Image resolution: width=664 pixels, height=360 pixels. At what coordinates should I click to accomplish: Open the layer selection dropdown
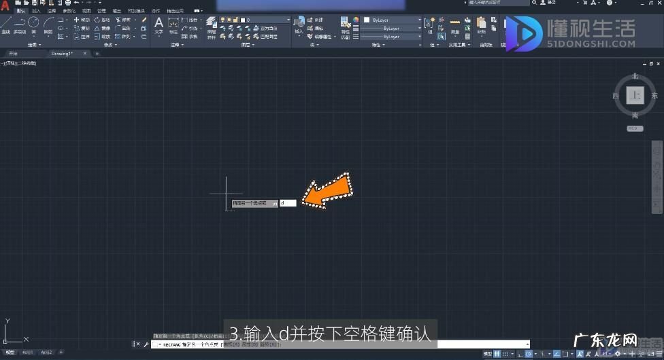pos(255,20)
